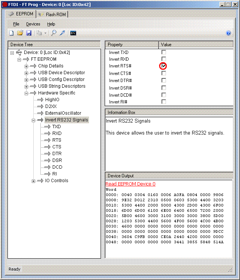Viewport: 240px width, 280px height.
Task: Open the Help menu
Action: tap(51, 24)
